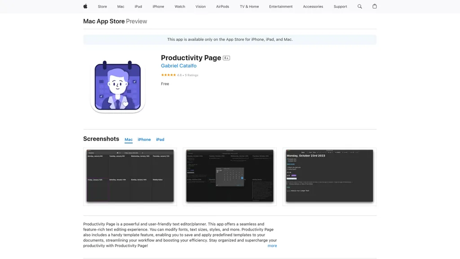Viewport: 460px width, 259px height.
Task: Select the Mac screenshots tab
Action: click(128, 139)
